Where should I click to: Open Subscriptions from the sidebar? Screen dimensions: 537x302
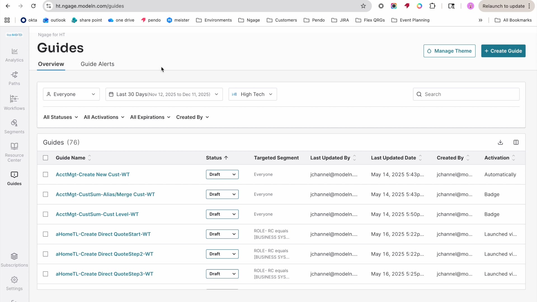click(x=14, y=260)
